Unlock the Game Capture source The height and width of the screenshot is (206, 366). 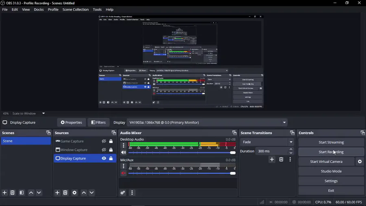(x=111, y=141)
